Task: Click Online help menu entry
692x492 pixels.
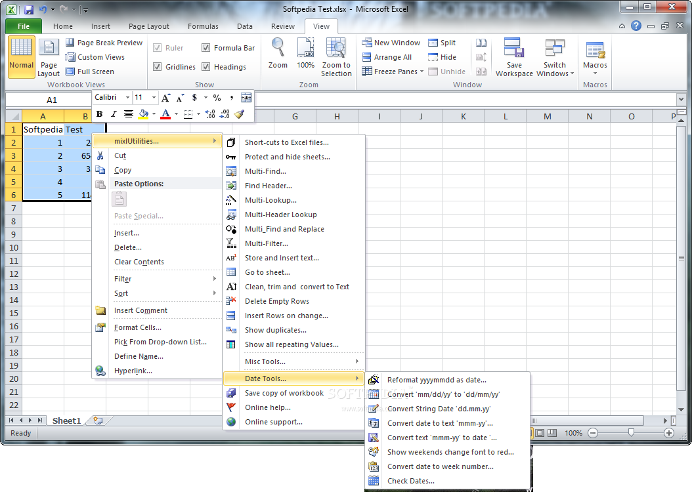Action: [x=294, y=407]
